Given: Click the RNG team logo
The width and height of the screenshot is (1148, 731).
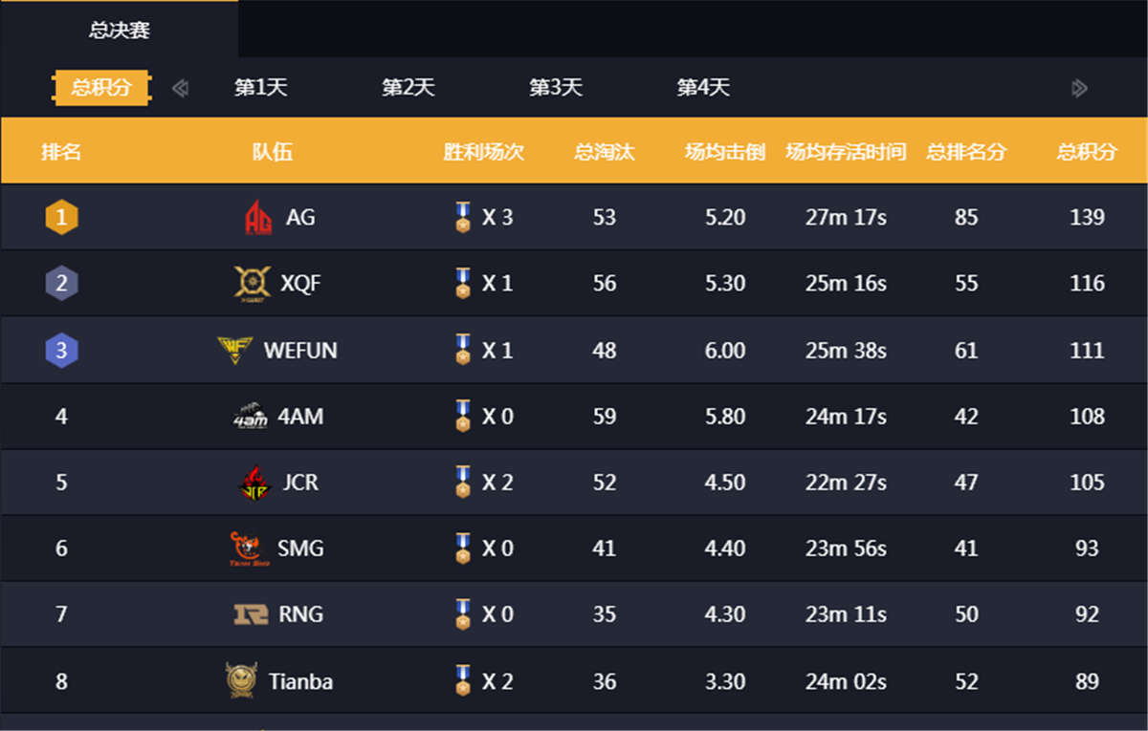Looking at the screenshot, I should pyautogui.click(x=252, y=614).
